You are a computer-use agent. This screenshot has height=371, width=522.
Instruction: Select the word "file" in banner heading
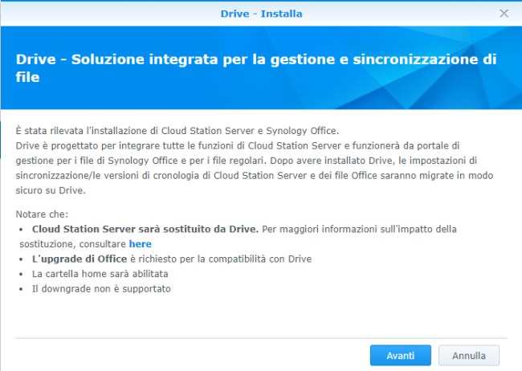tap(27, 77)
